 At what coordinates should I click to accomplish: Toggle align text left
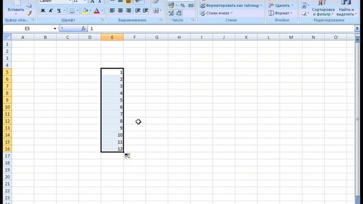112,11
